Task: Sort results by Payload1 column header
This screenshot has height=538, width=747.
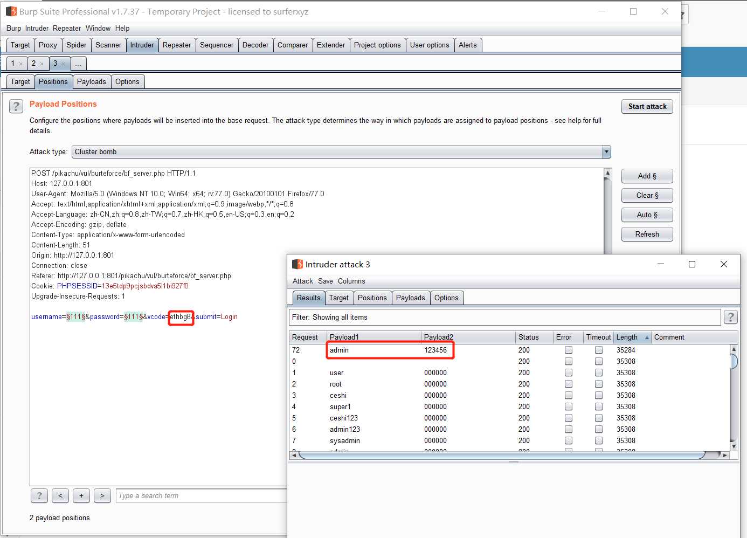Action: [373, 337]
